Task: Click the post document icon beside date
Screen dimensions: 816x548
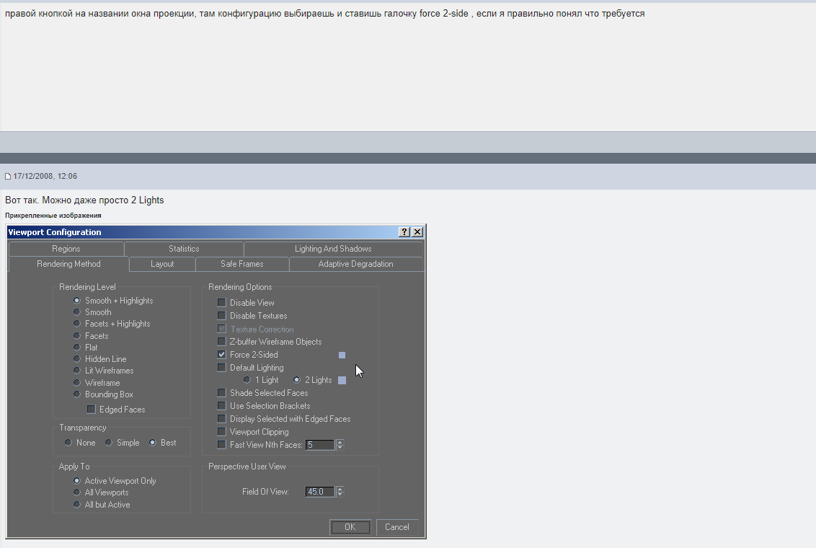Action: click(8, 177)
